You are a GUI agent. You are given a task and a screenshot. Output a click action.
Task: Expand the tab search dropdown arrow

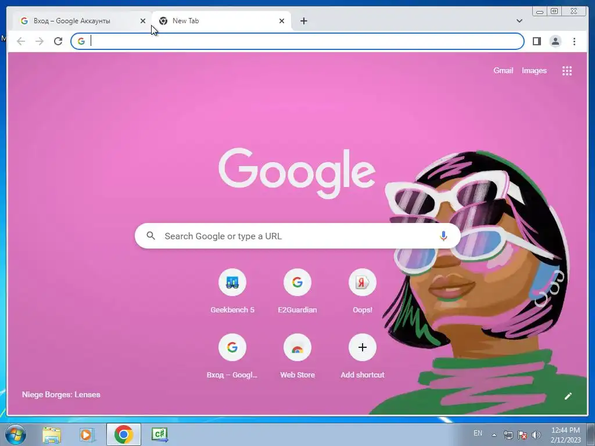tap(519, 21)
